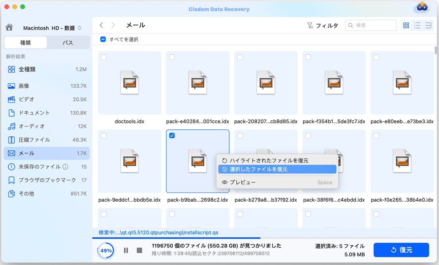Screen dimensions: 439x265
Task: Check the pack-9eddcf...bbdb5e.idx checkbox
Action: pos(104,136)
